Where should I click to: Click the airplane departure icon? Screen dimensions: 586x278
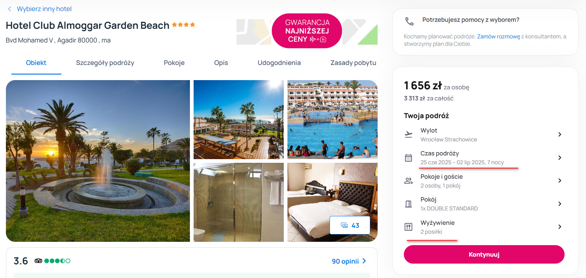408,134
